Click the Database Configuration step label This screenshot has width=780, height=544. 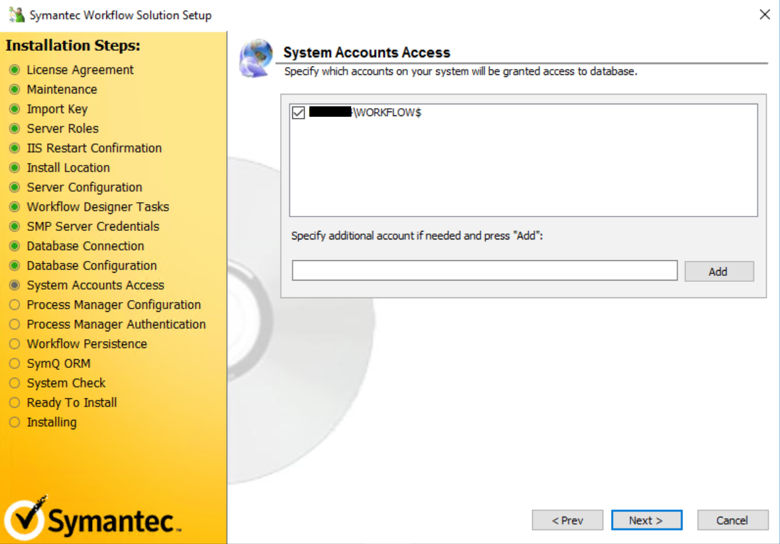tap(91, 265)
